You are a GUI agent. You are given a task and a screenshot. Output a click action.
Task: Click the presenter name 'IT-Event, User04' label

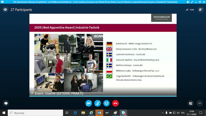57,94
